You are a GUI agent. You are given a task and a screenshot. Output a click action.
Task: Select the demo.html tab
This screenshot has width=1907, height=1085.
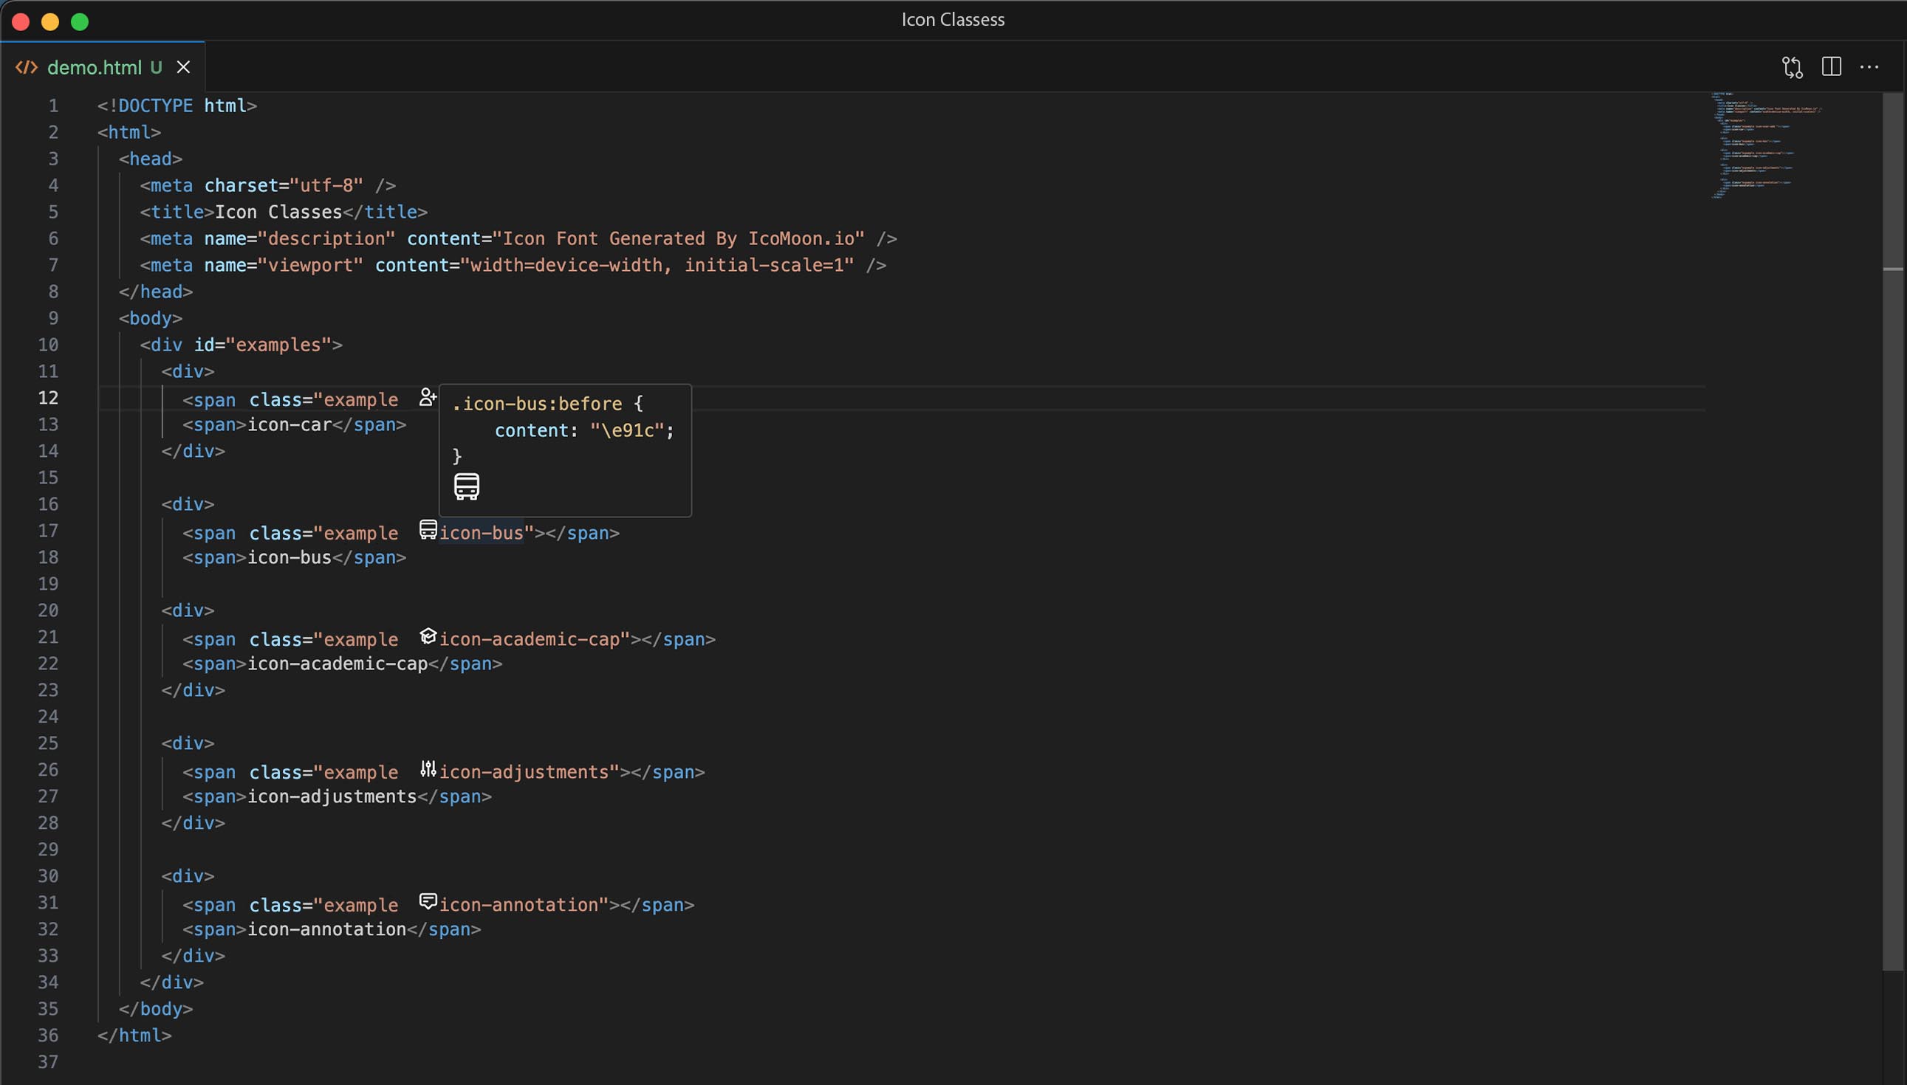[103, 67]
